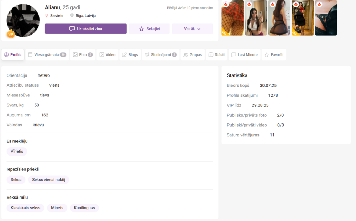
Task: Expand the Vairāk dropdown menu
Action: coord(192,29)
